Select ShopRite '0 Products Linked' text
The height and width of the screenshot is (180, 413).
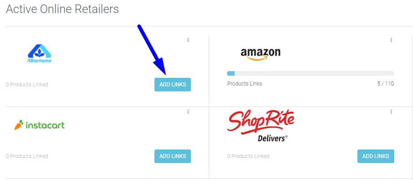[x=248, y=156]
